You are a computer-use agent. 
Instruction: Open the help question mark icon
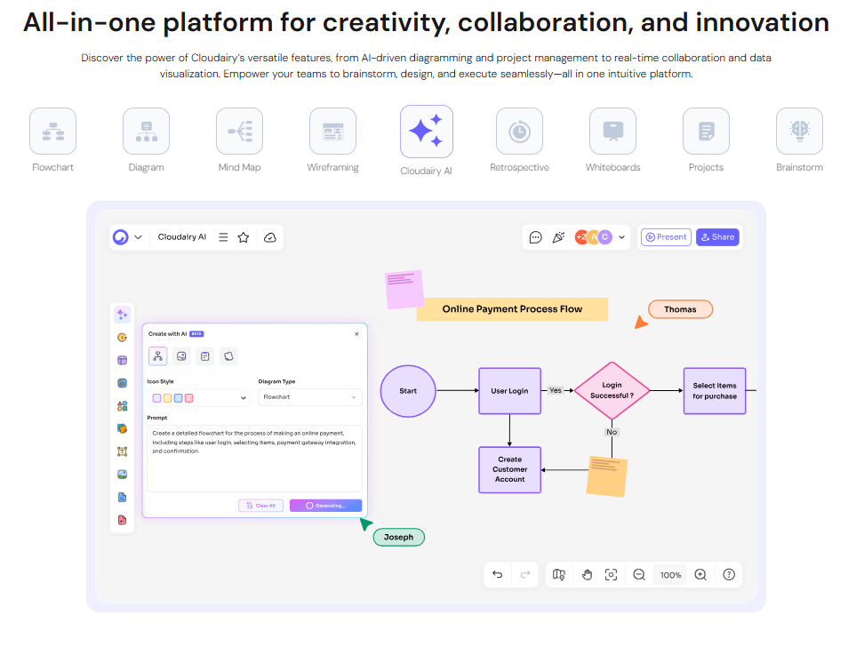point(729,575)
